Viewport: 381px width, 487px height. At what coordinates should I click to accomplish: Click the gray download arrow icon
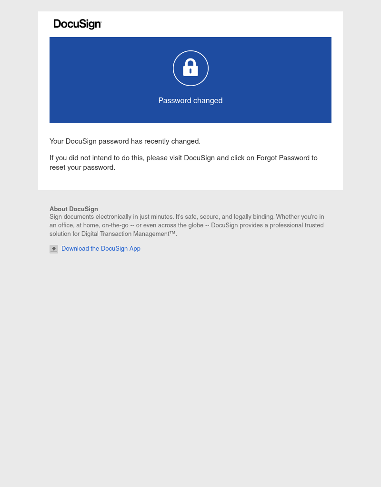[x=54, y=249]
